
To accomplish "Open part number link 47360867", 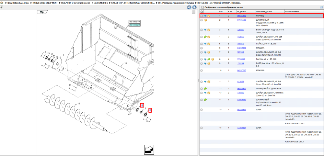I will (241, 128).
